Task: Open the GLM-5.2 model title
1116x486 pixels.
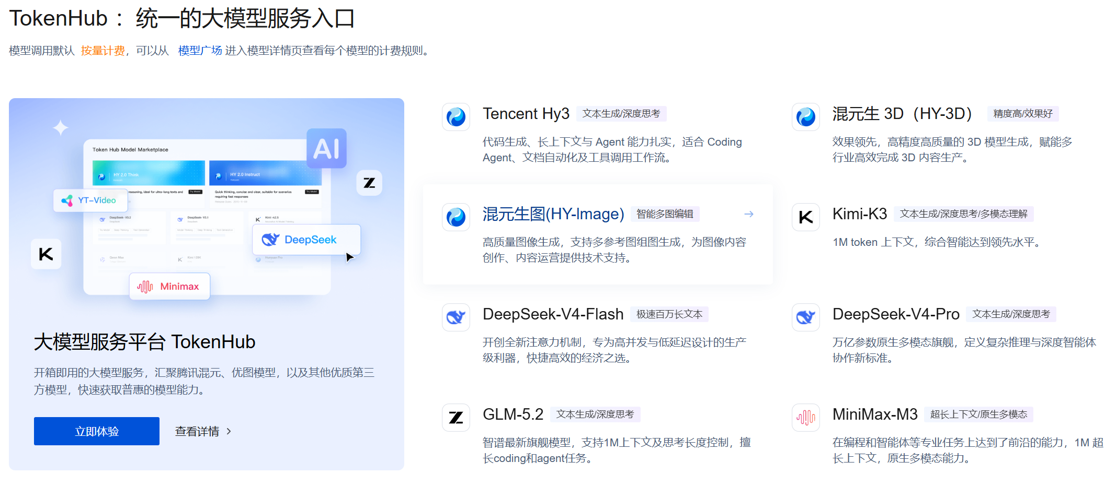Action: tap(513, 414)
